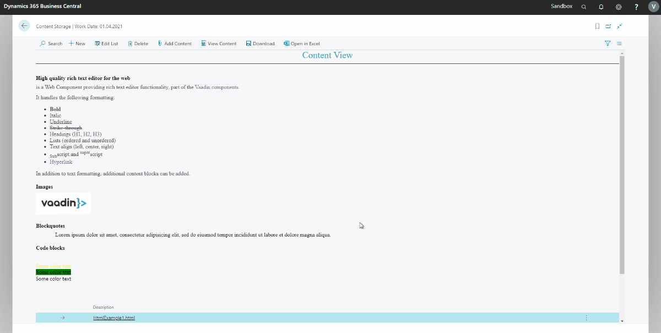Toggle the list layout options view
Screen dimensions: 661x333
(x=619, y=44)
